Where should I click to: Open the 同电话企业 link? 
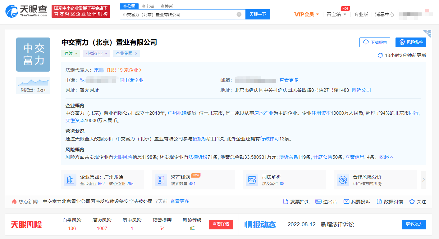pyautogui.click(x=131, y=80)
